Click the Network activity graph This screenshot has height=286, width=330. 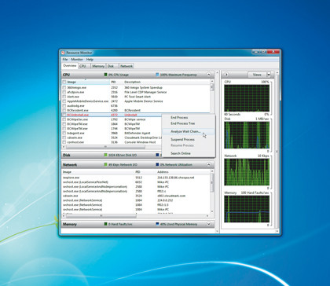[247, 172]
